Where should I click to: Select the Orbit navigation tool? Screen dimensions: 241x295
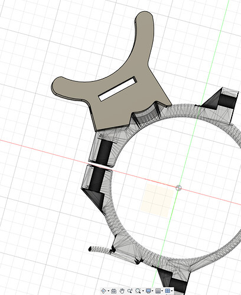103,291
